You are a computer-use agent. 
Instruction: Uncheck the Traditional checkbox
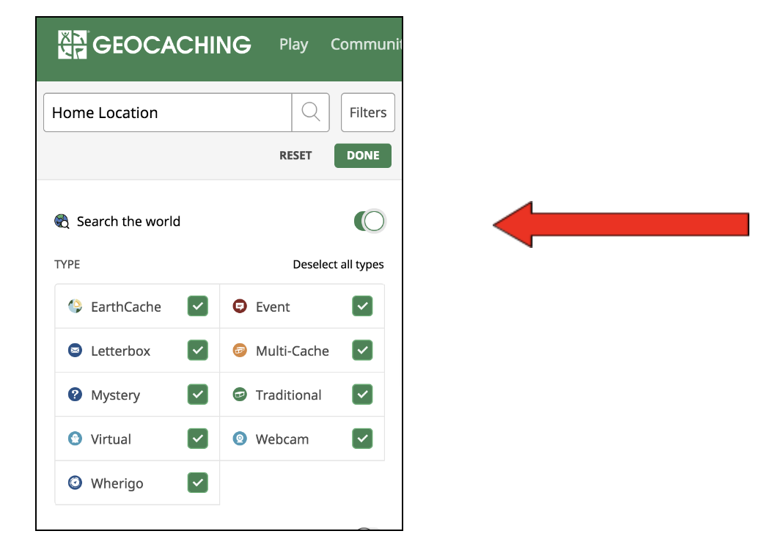click(362, 394)
